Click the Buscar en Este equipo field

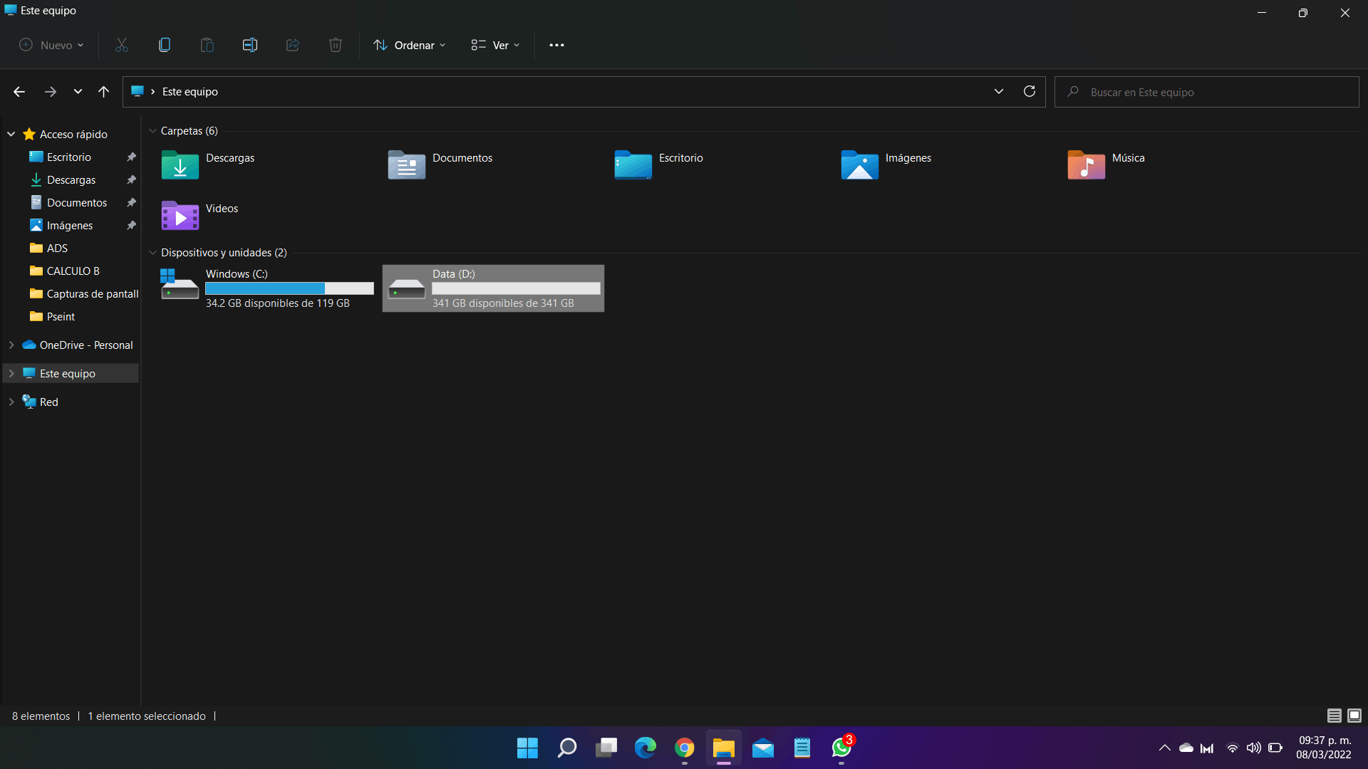[1207, 92]
